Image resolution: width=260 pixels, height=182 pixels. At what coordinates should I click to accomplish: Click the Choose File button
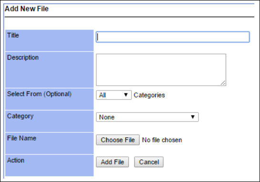tap(118, 140)
